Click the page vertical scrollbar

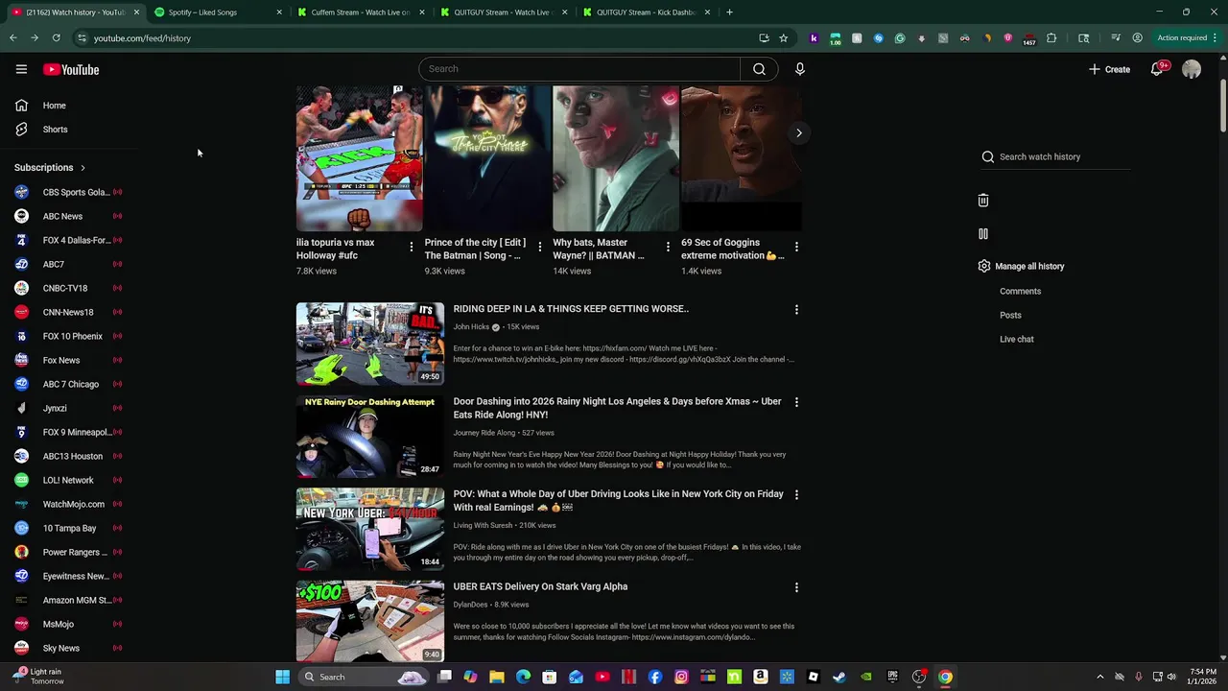[1222, 106]
